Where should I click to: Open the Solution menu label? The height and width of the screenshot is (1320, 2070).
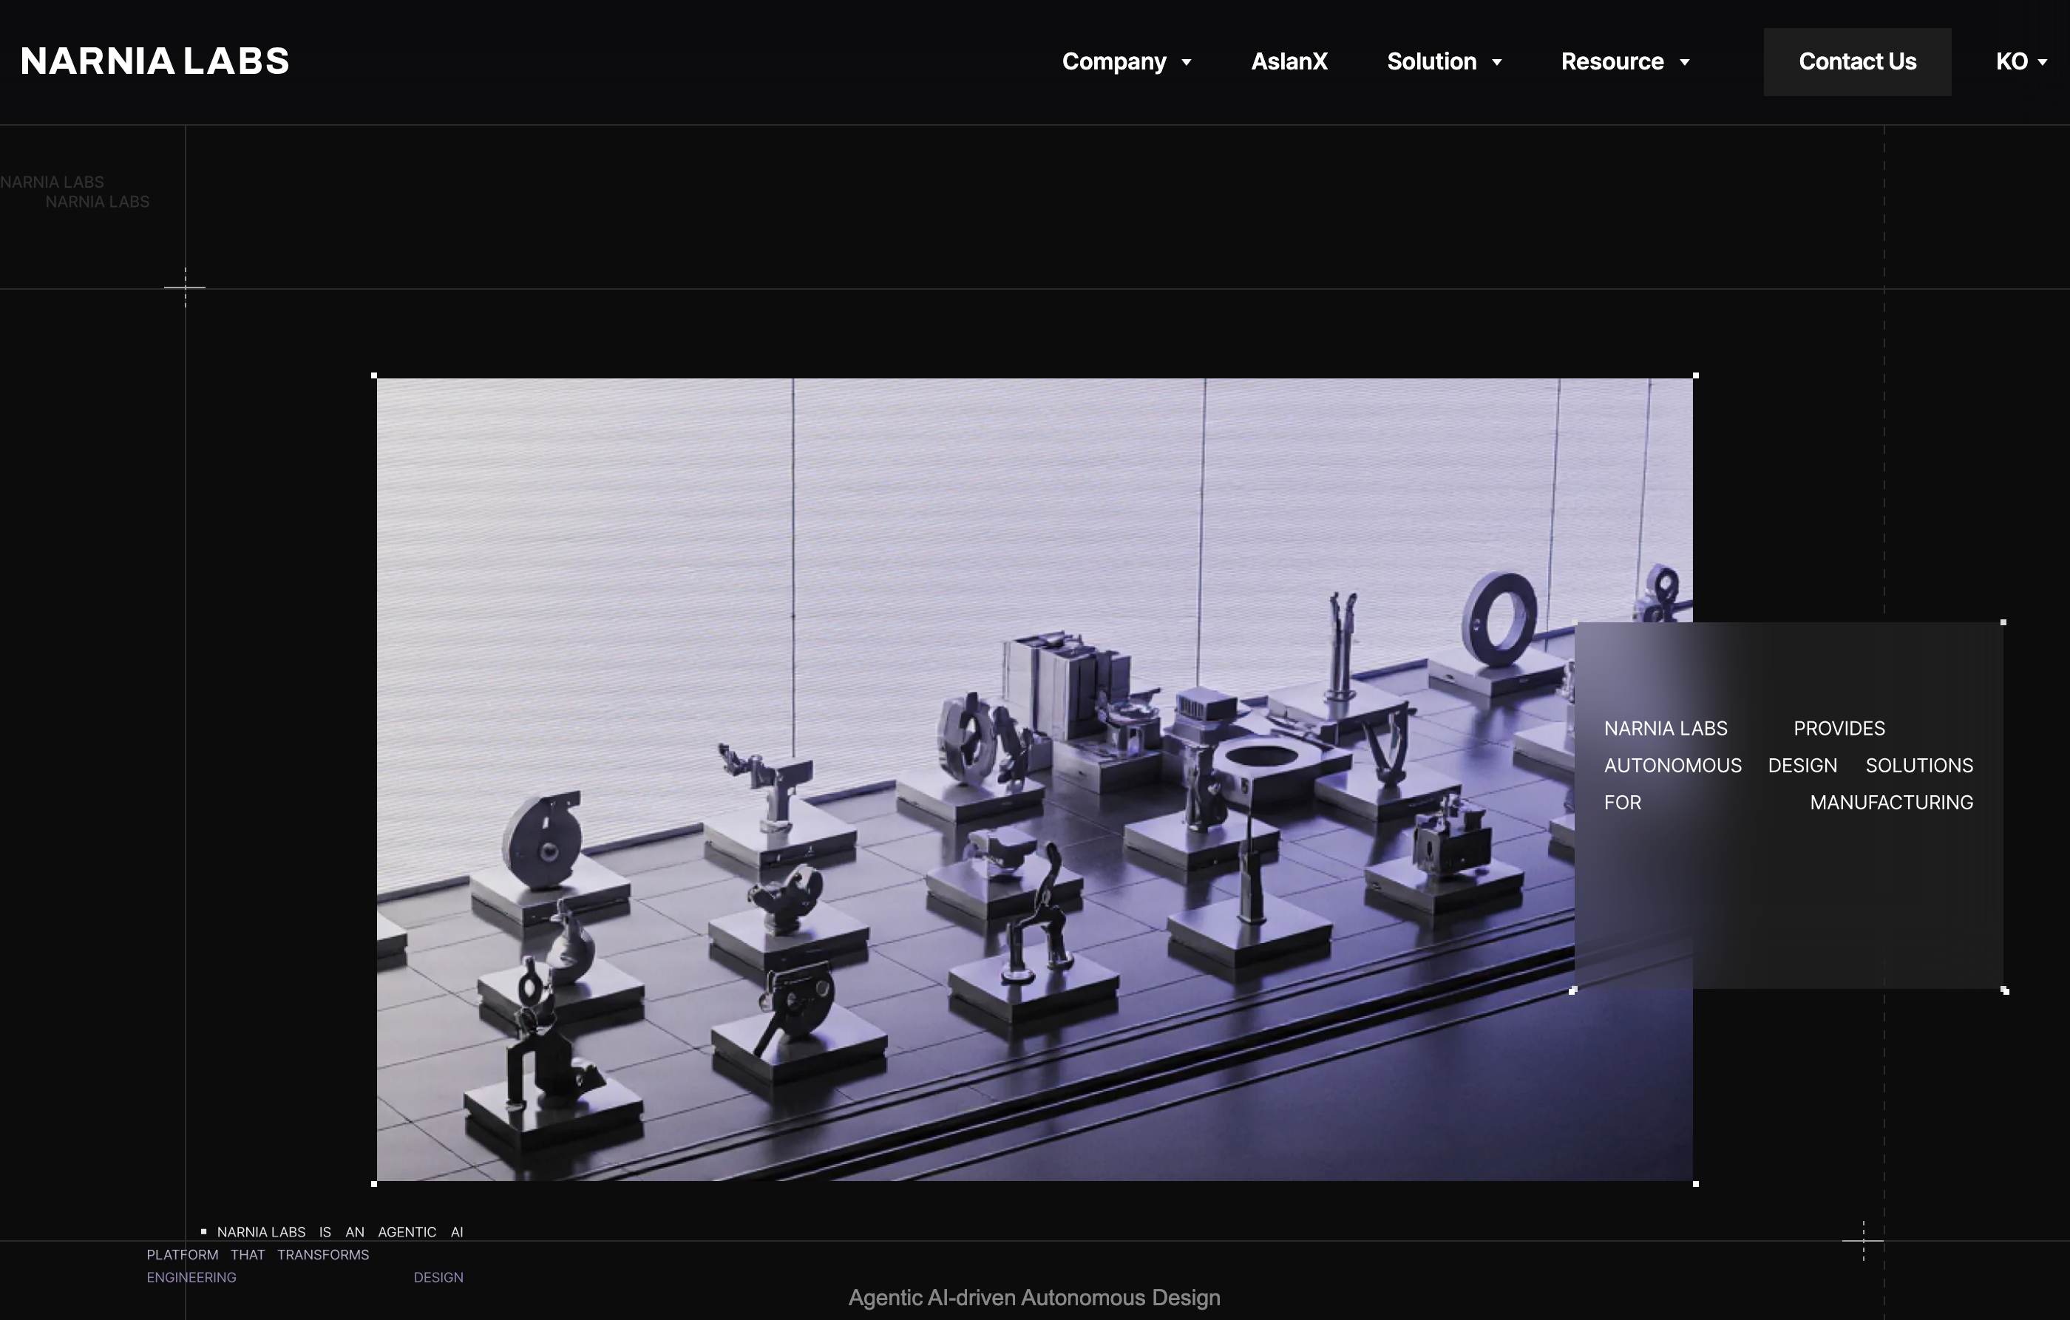point(1431,62)
